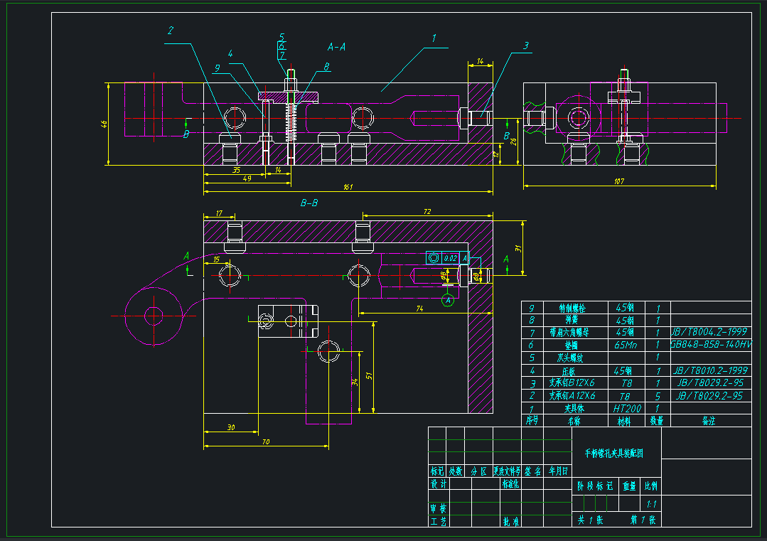Click the "备注" column header

pyautogui.click(x=708, y=420)
